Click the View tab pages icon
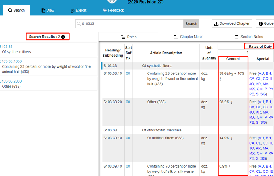This screenshot has height=176, width=274. tap(43, 11)
